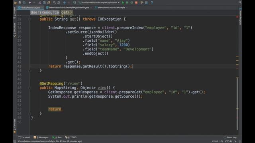Click line number 49 in the gutter
Screen dimensions: 255x143
click(20, 92)
